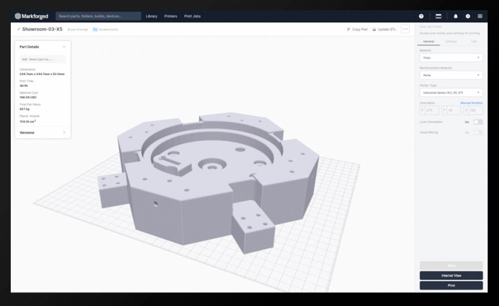
Task: Click the Final Part Mass value
Action: [x=24, y=109]
